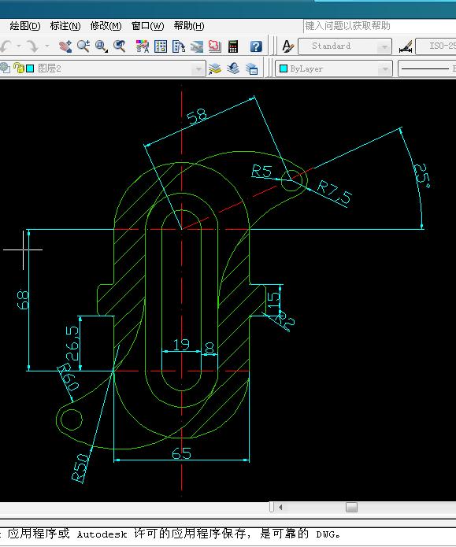Select the Pan realtime hand tool
Viewport: 456px width, 547px height.
65,46
